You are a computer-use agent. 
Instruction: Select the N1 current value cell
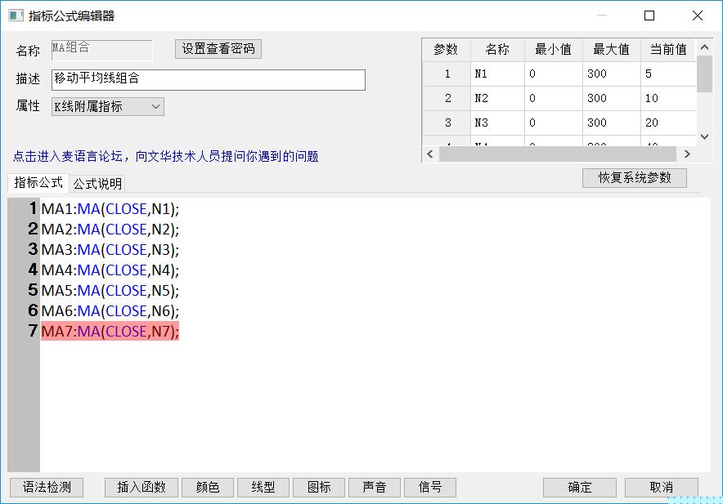pos(667,74)
